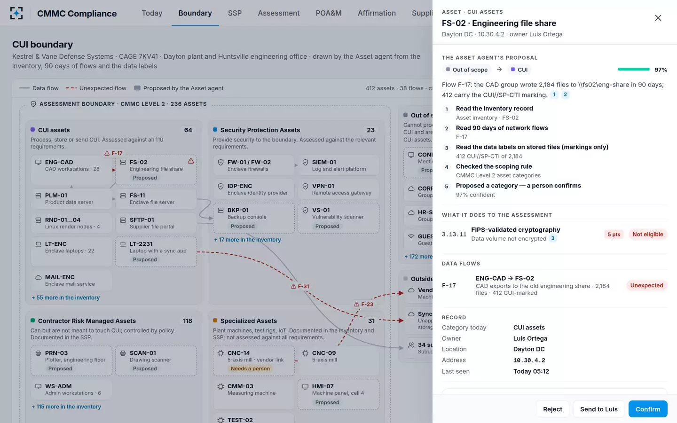The width and height of the screenshot is (677, 423).
Task: Click the monitor icon on the WS-ADM card
Action: coord(38,386)
